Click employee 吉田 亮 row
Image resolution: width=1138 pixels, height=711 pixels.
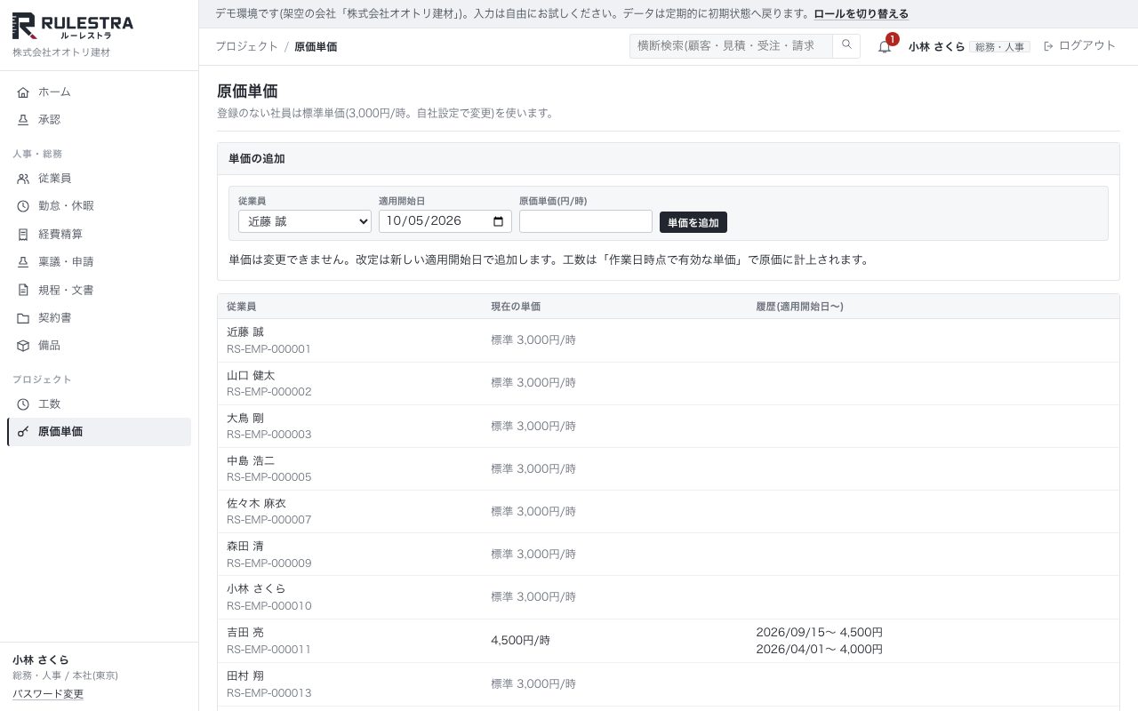click(668, 641)
